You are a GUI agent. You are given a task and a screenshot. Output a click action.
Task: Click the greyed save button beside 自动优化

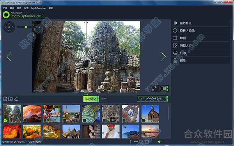(103, 99)
